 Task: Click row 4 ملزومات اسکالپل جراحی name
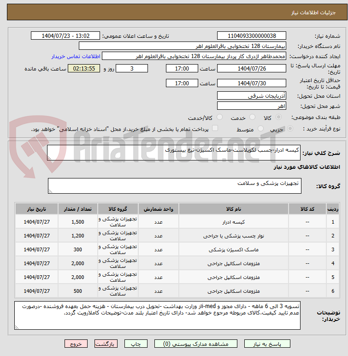tap(234, 263)
